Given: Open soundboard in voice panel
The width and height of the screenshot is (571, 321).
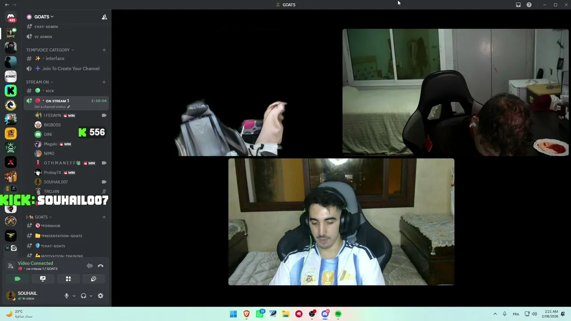Looking at the screenshot, I should point(94,279).
